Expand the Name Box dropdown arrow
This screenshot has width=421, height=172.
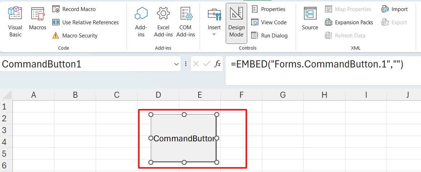pos(176,64)
